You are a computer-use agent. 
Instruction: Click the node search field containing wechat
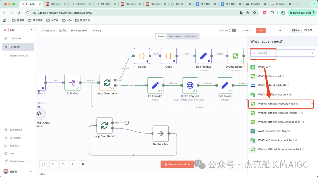[282, 53]
